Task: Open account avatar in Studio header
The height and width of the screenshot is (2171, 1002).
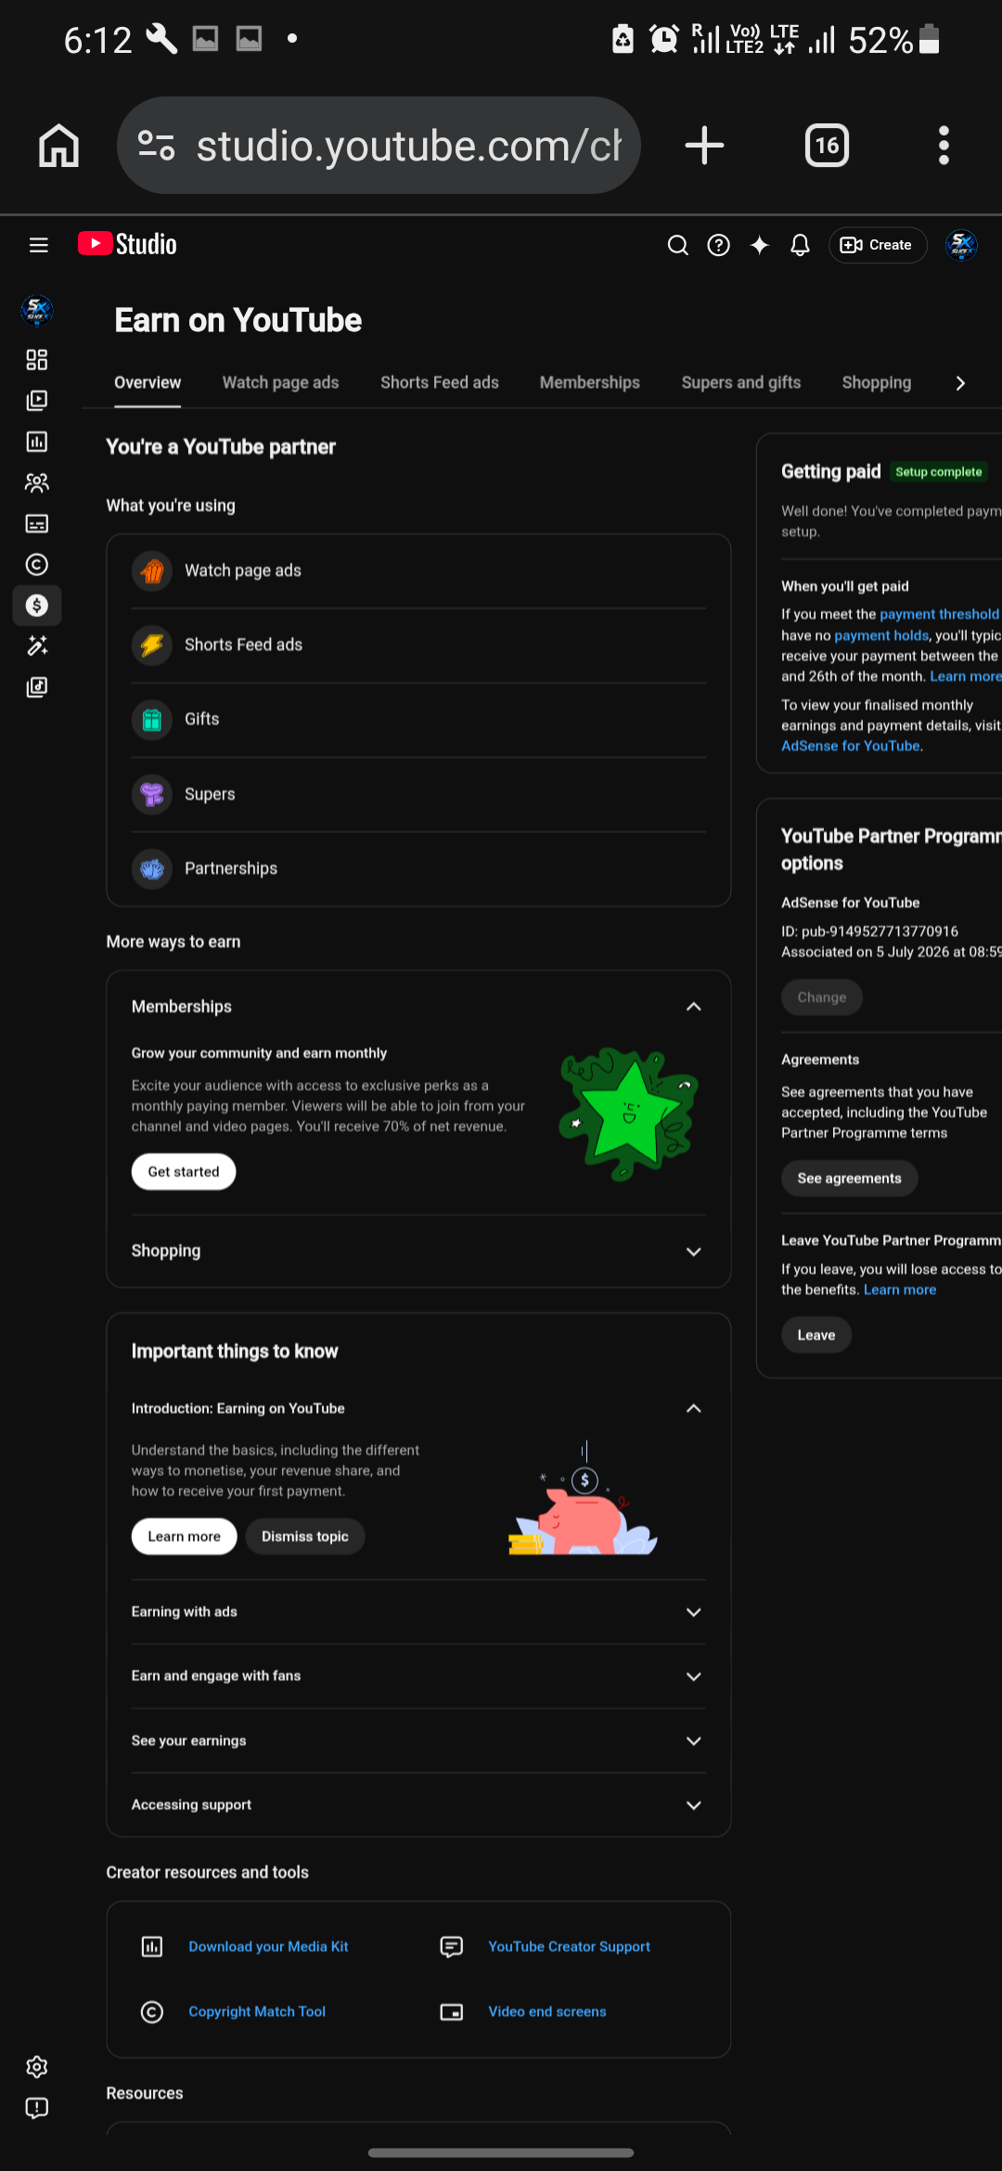Action: (x=961, y=245)
